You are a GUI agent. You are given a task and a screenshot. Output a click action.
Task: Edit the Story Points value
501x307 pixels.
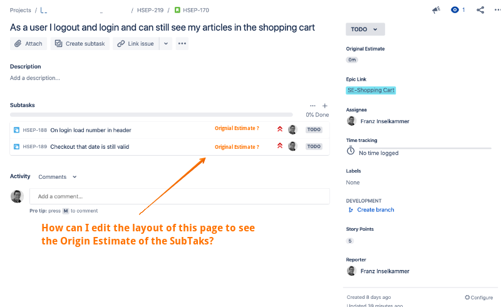(x=350, y=241)
